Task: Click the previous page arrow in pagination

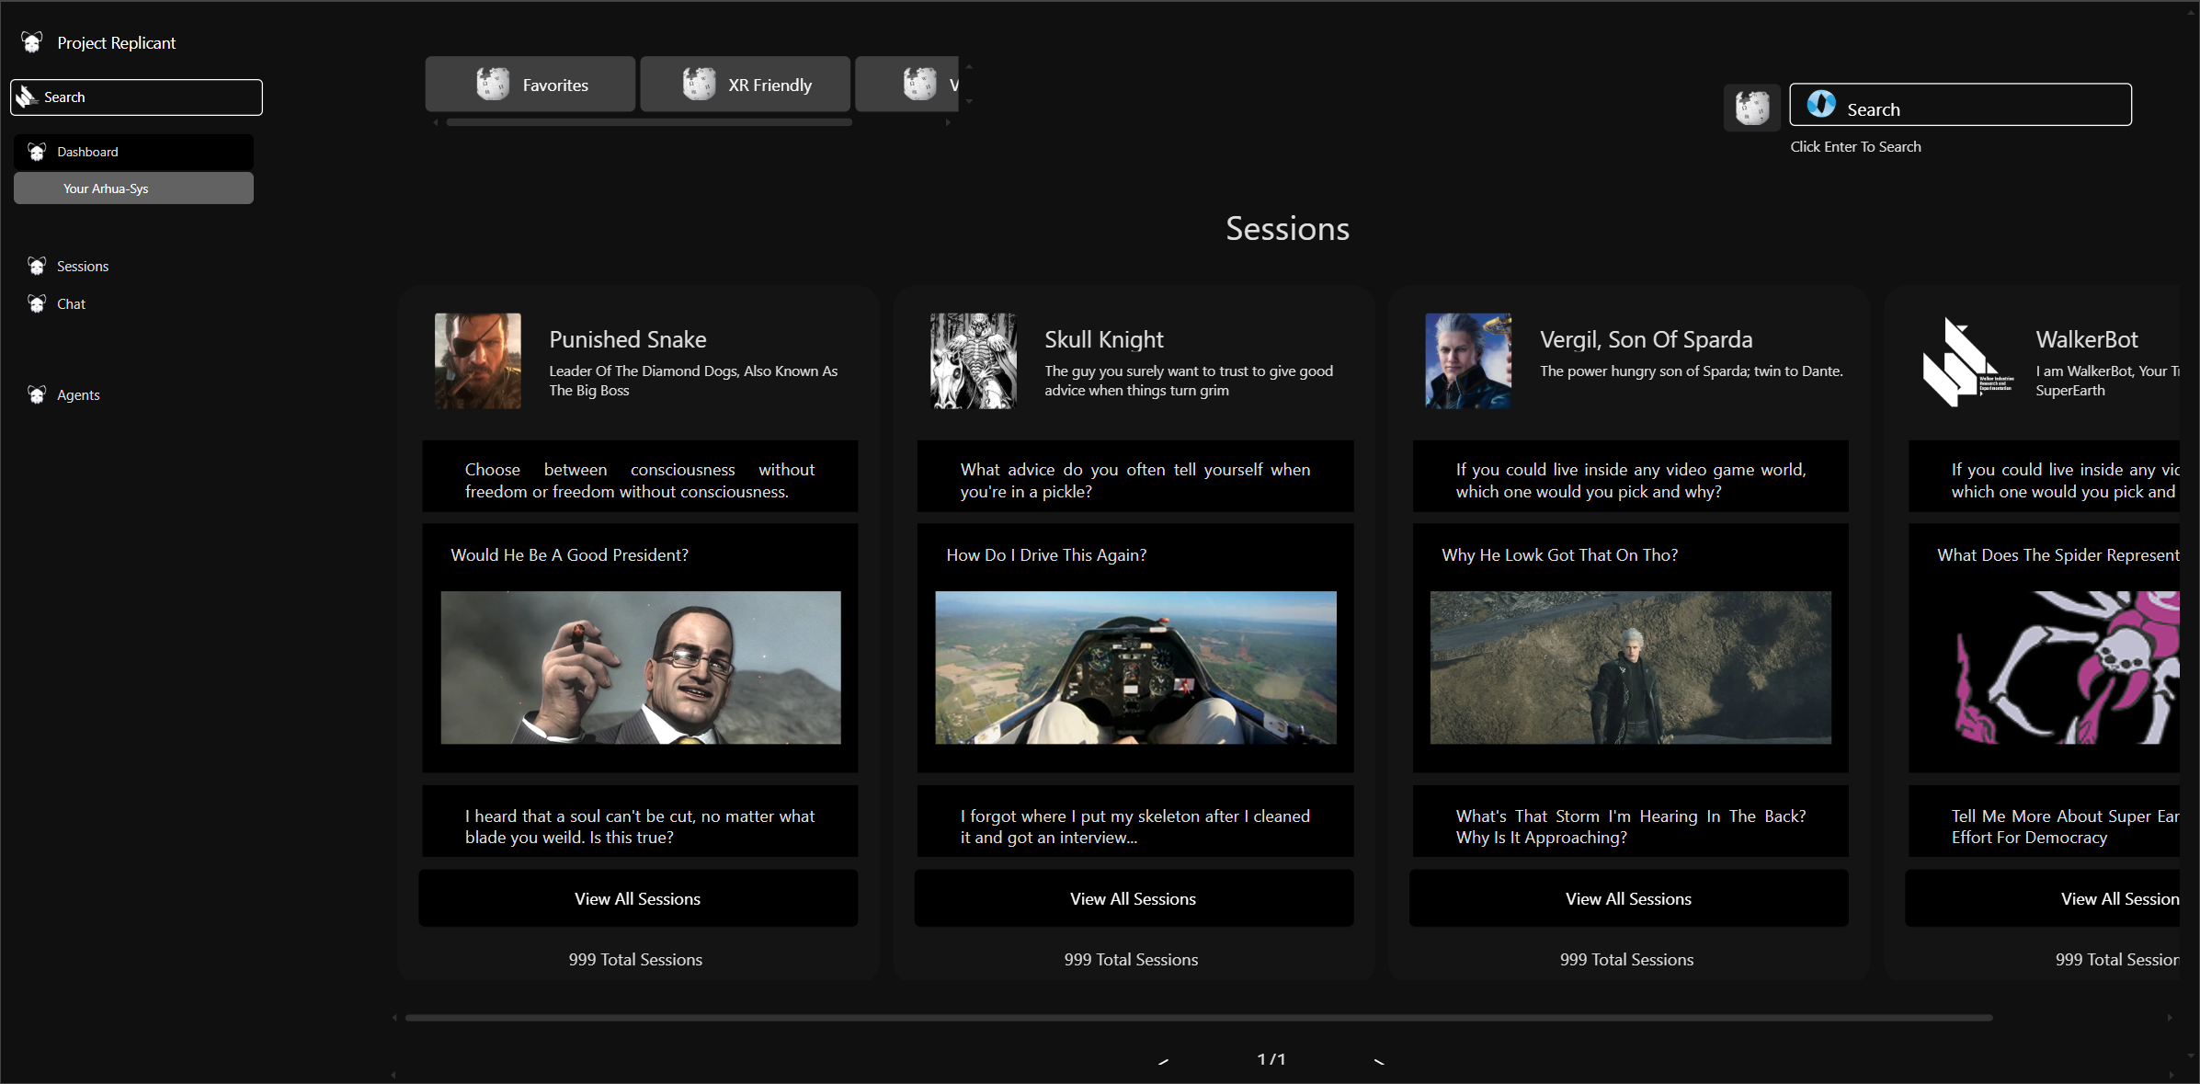Action: pyautogui.click(x=1164, y=1061)
